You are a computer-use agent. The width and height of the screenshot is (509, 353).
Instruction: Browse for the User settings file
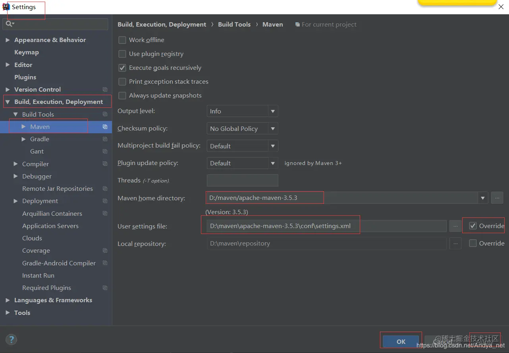coord(455,226)
